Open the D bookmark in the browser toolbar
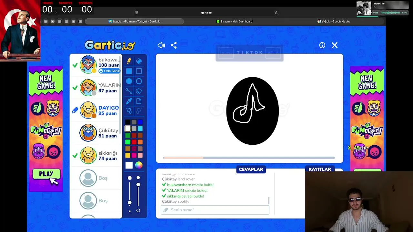 tap(45, 21)
